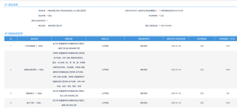Click the estimated price 750

click(227, 93)
